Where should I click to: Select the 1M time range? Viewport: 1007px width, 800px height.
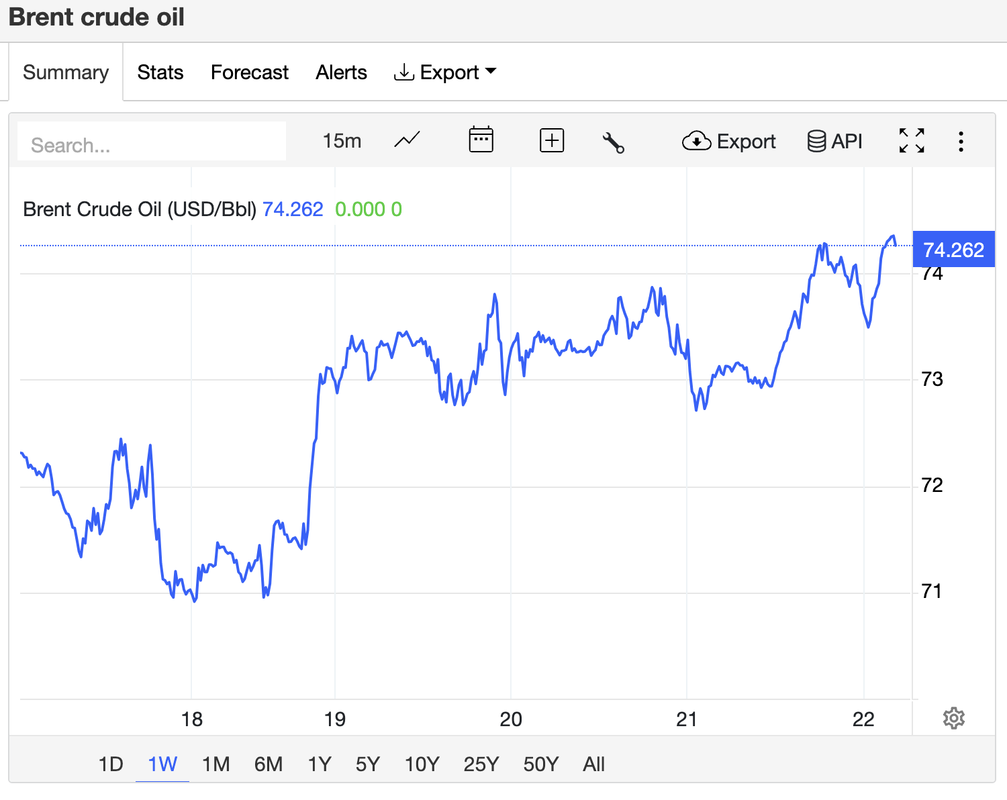click(x=216, y=764)
